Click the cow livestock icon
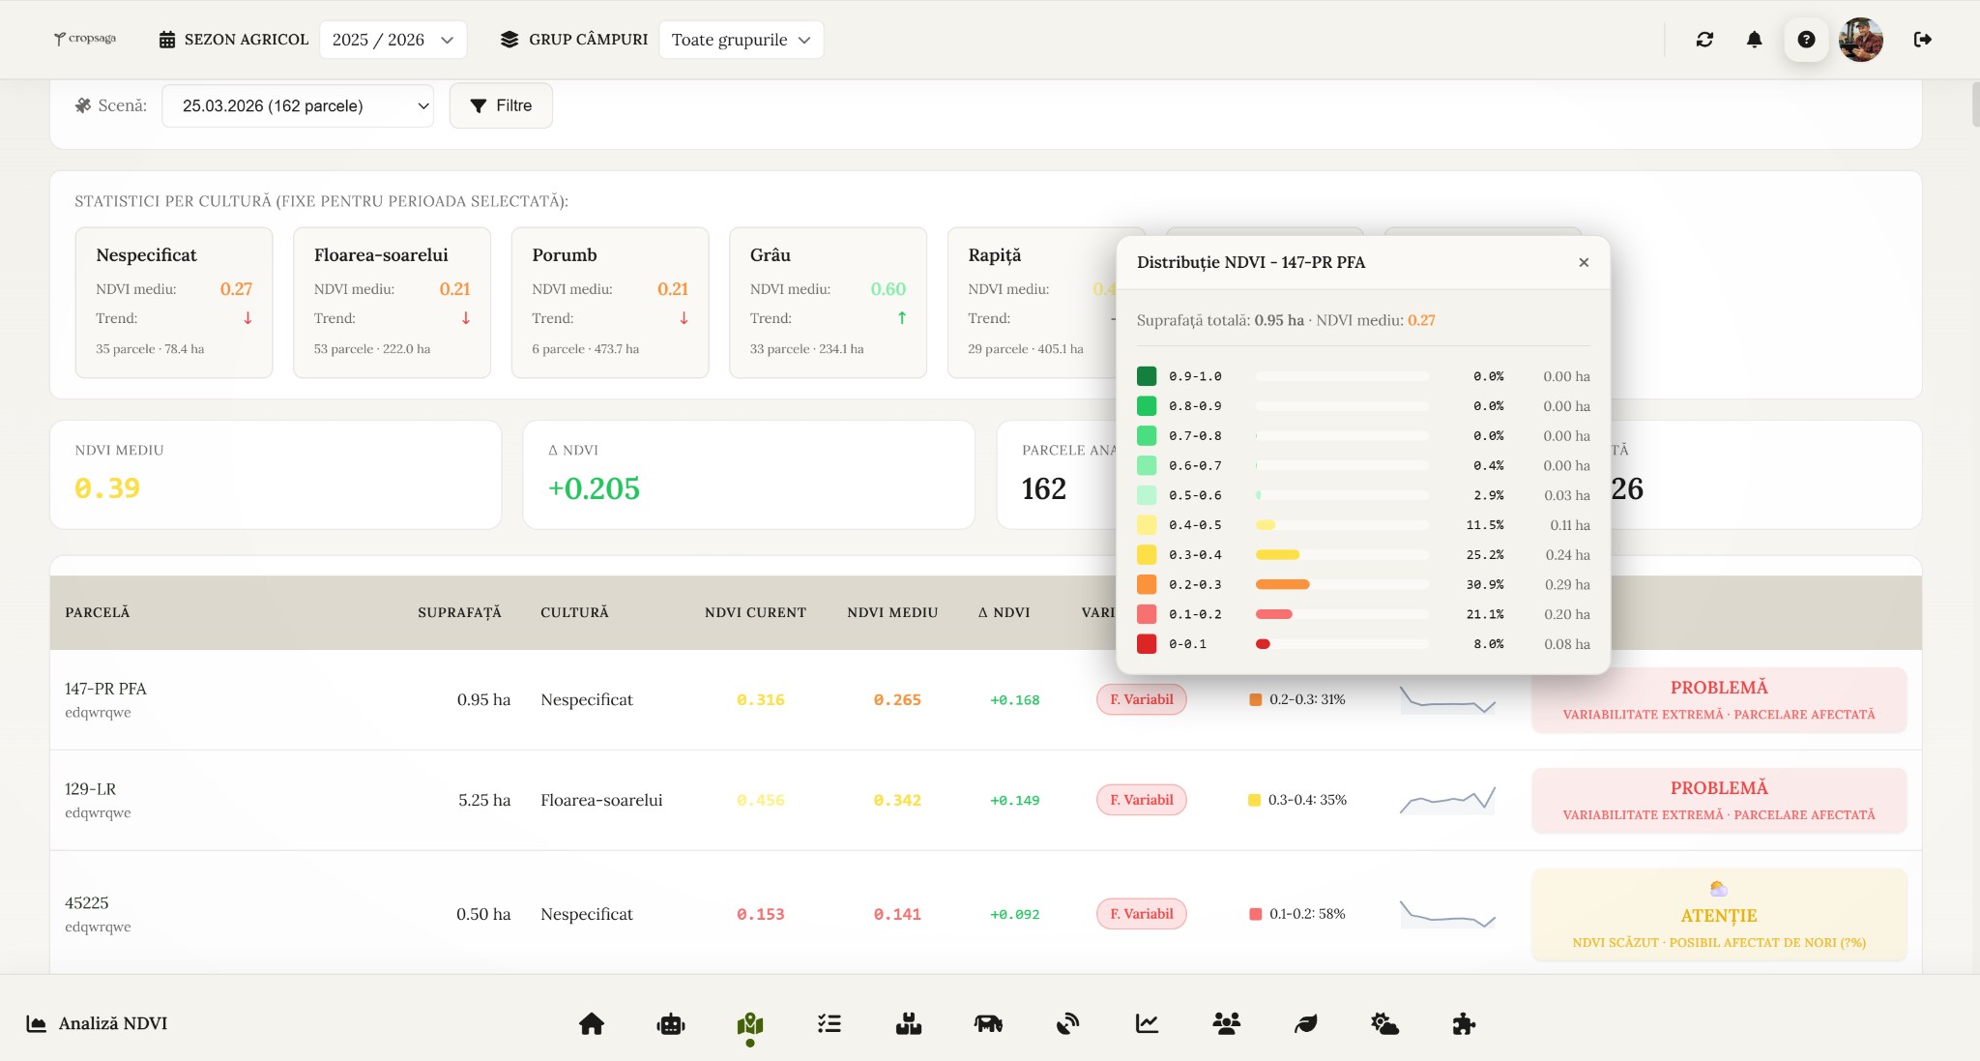The image size is (1980, 1061). tap(988, 1023)
